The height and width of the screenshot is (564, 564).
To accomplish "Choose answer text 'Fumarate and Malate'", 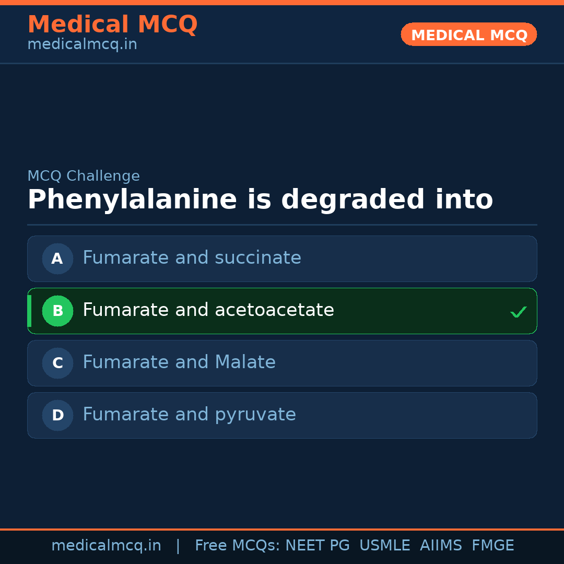I will coord(179,362).
